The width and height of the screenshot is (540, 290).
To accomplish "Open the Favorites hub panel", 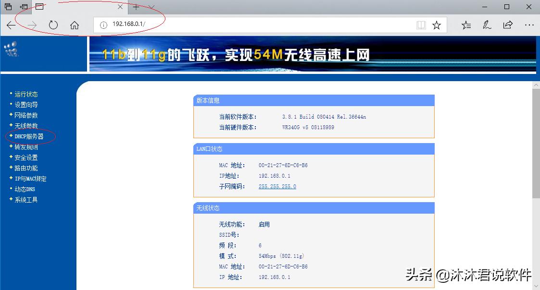I will (465, 24).
